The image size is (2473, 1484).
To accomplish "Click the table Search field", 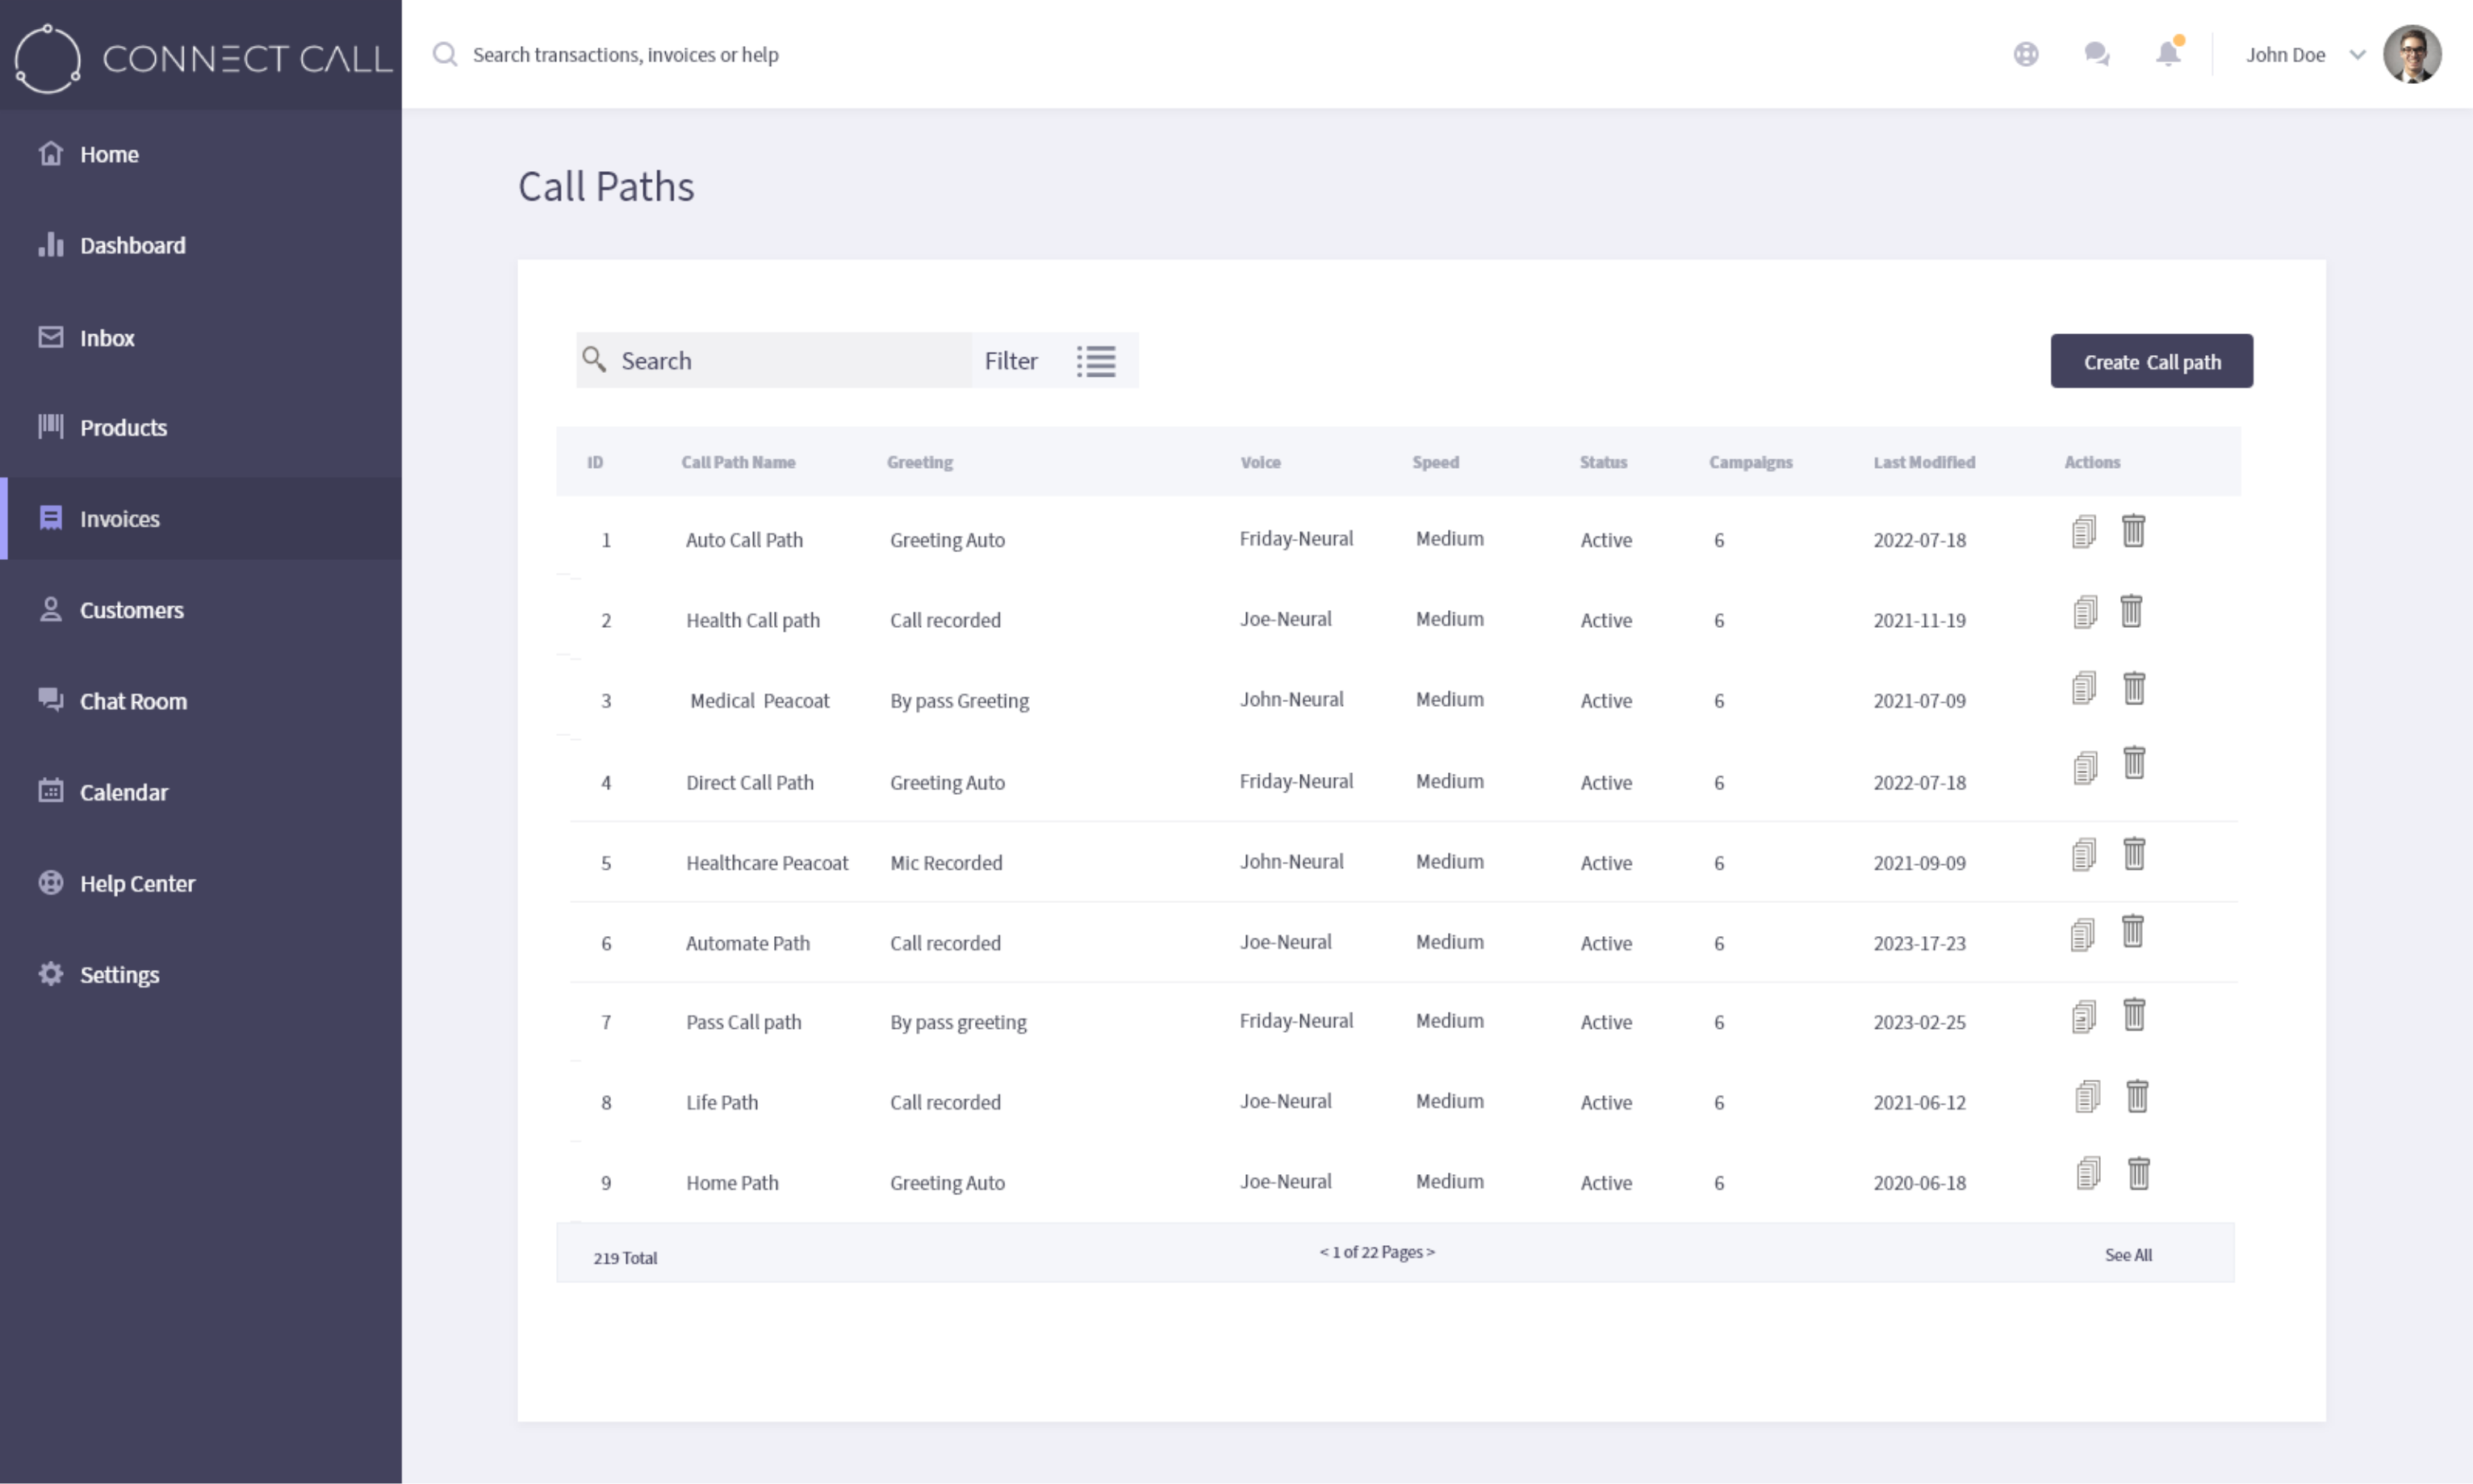I will pyautogui.click(x=774, y=360).
